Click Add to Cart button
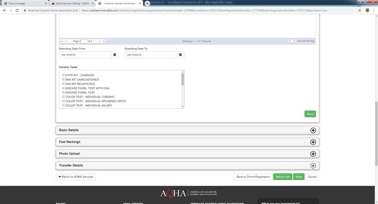Screen dimensions: 378x204 click(x=283, y=177)
